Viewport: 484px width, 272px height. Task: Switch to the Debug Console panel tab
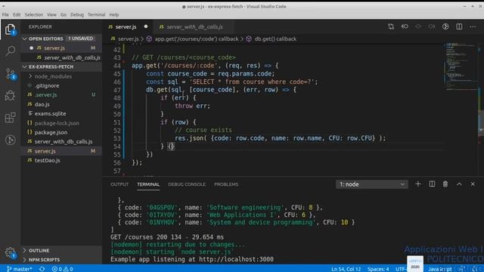[x=187, y=184]
